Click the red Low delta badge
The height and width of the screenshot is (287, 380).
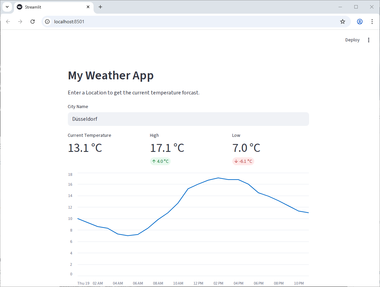coord(243,161)
